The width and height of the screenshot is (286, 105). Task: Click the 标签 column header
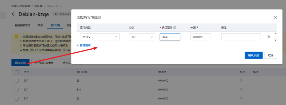tap(243, 72)
